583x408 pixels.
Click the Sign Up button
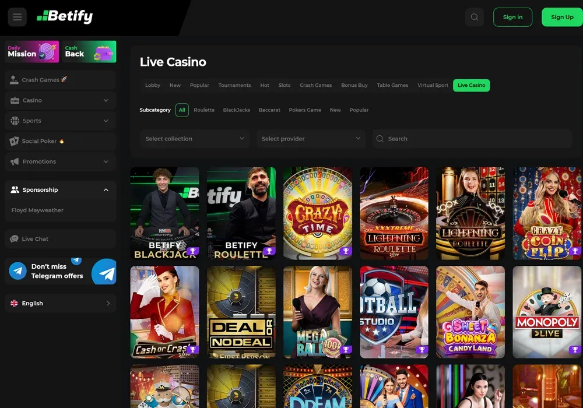(x=562, y=17)
